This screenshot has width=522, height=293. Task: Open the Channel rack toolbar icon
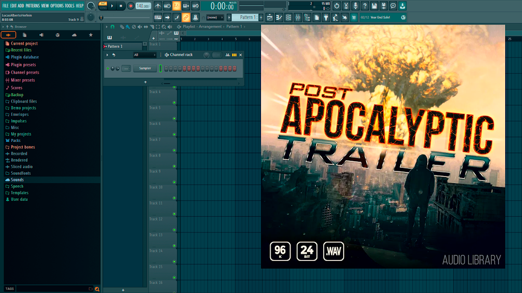click(289, 18)
